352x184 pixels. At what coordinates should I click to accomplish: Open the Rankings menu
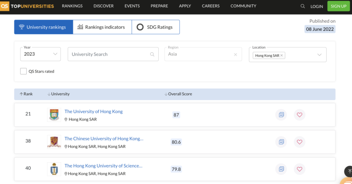72,6
